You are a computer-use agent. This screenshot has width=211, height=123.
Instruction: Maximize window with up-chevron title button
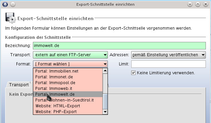[x=198, y=4]
